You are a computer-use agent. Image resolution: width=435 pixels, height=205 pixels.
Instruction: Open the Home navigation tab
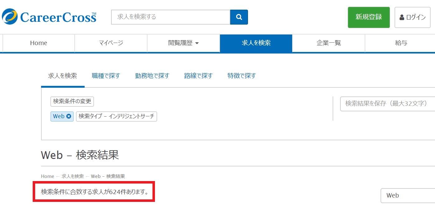point(39,43)
